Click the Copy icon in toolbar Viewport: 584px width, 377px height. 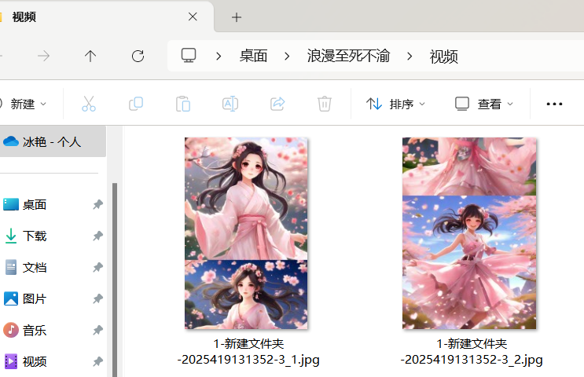(x=135, y=104)
